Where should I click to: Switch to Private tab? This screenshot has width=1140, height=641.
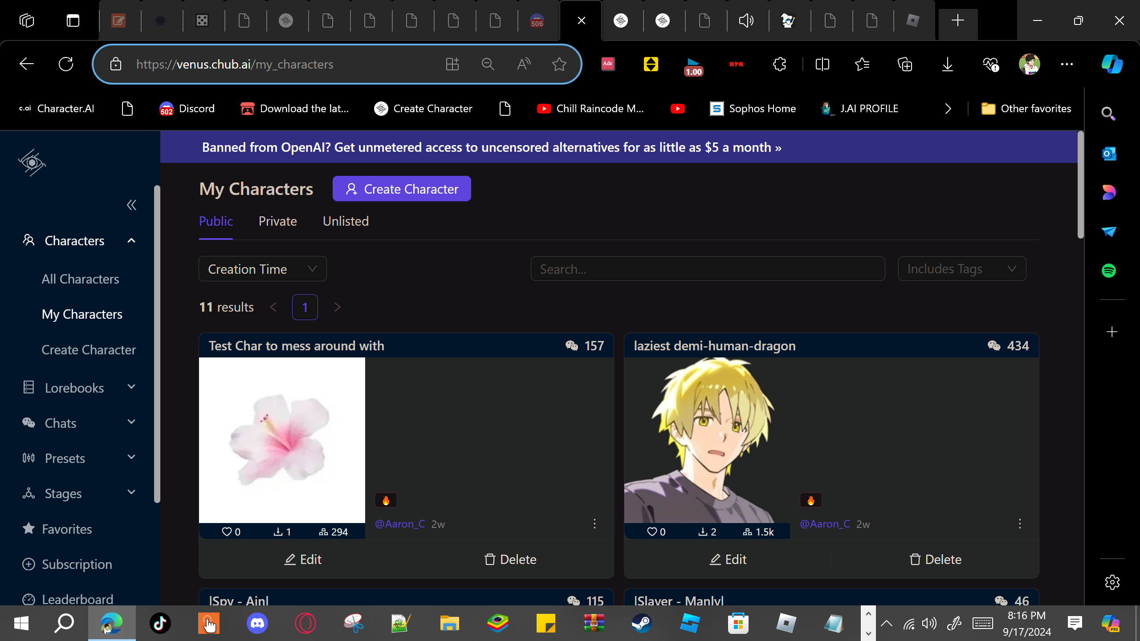(x=277, y=221)
